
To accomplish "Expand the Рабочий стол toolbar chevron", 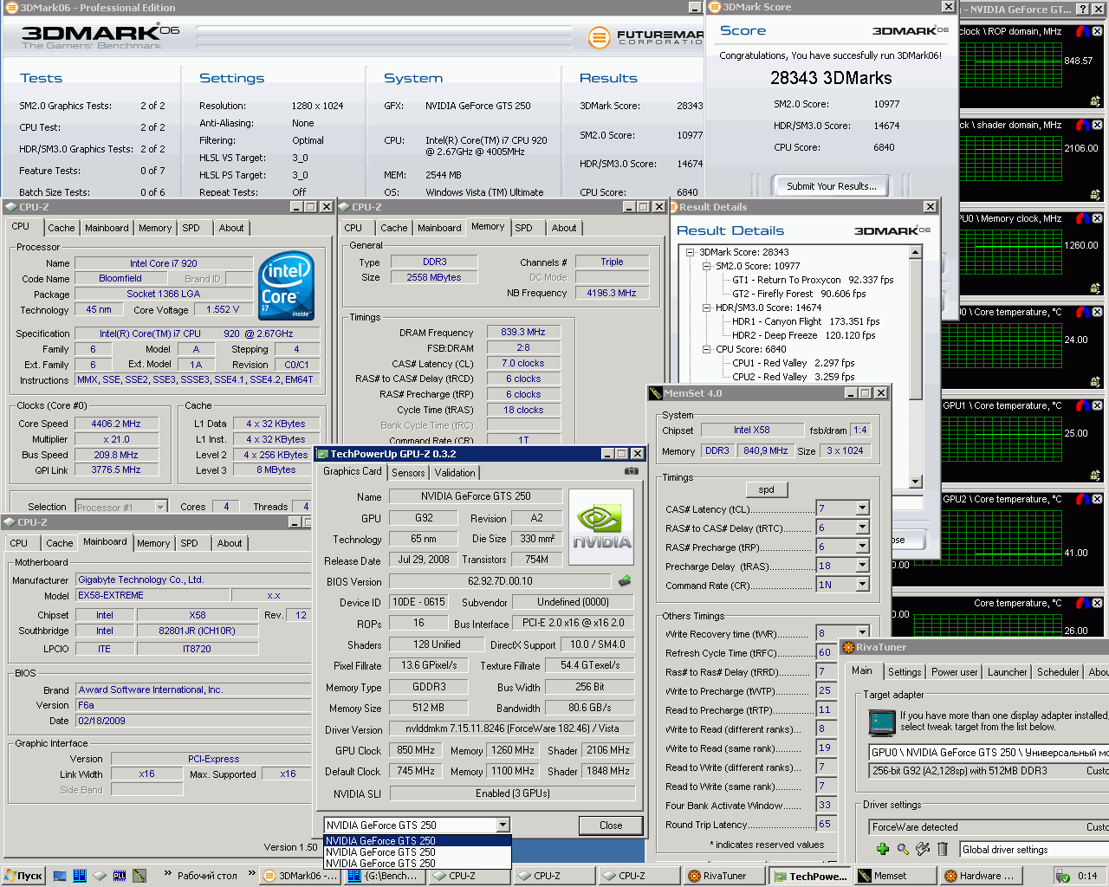I will [251, 873].
